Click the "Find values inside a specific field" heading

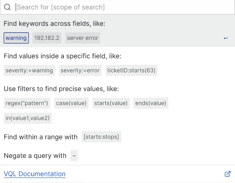tap(62, 56)
